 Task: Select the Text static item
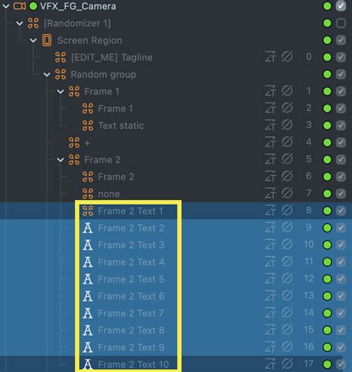pyautogui.click(x=121, y=126)
